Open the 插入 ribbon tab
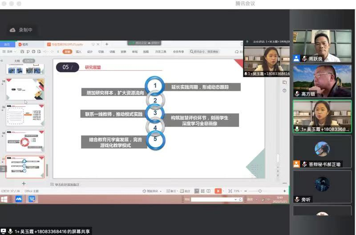356x235 pixels. [x=78, y=52]
